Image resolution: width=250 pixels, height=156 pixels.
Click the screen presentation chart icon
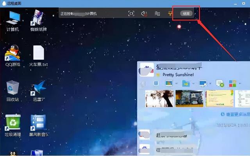169,83
